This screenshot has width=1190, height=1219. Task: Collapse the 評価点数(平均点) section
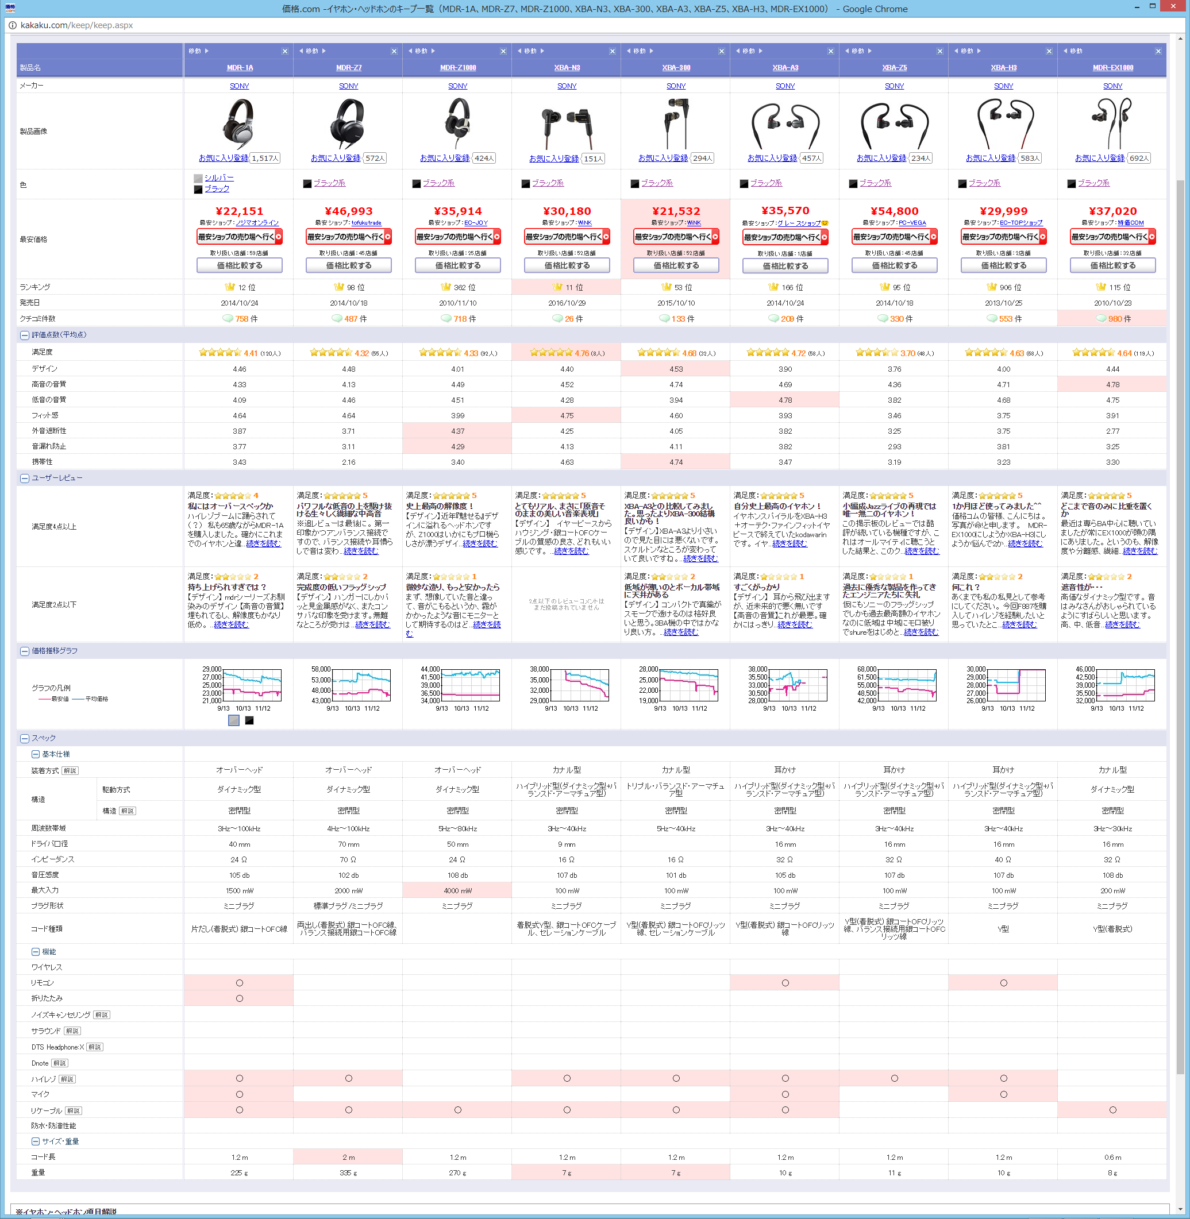tap(24, 335)
